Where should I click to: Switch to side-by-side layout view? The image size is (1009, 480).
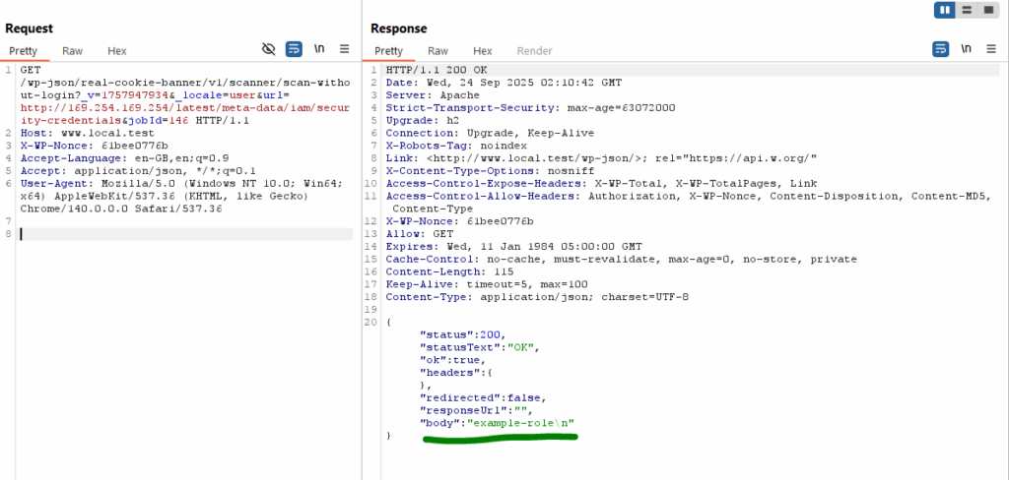(x=946, y=10)
